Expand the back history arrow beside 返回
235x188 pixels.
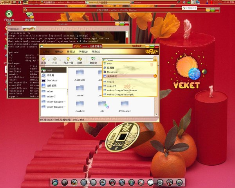tap(49, 60)
